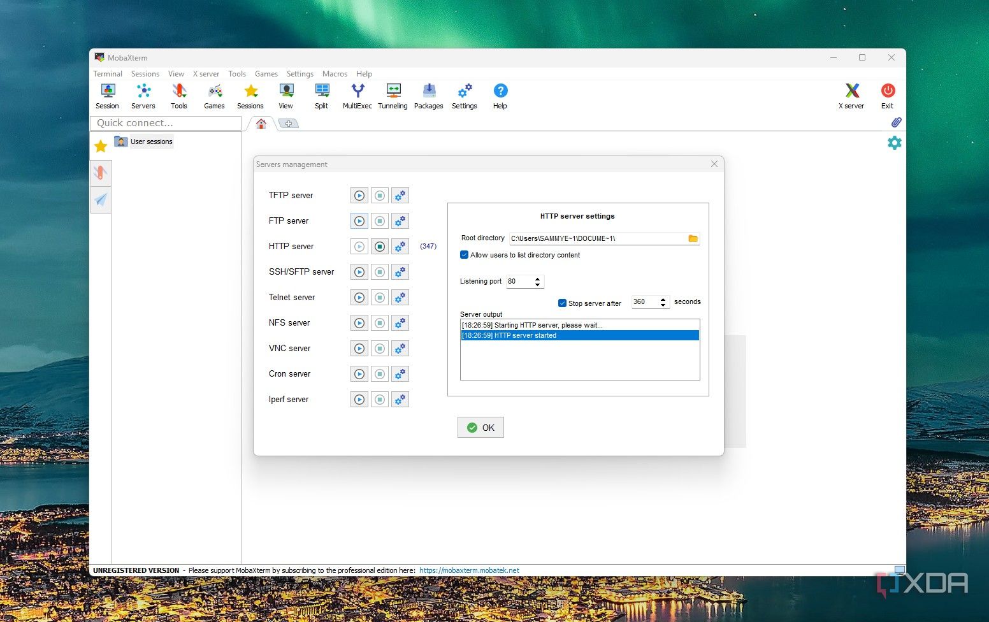Open FTP server settings gear
Screen dimensions: 989x622
point(400,221)
